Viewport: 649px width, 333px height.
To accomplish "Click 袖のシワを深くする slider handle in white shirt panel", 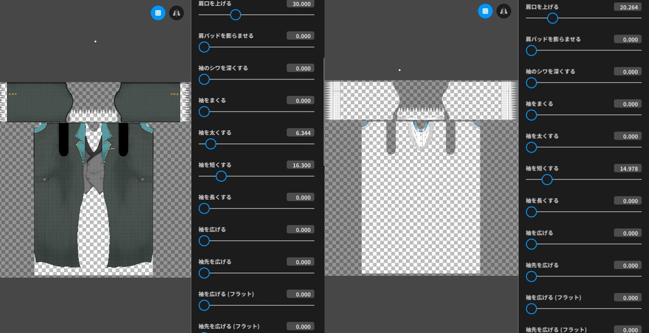I will coord(532,83).
